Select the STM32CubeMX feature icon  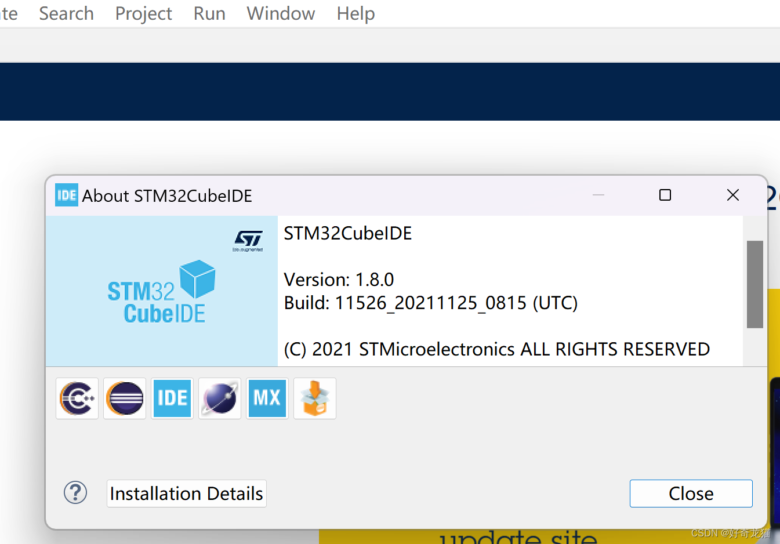click(267, 398)
